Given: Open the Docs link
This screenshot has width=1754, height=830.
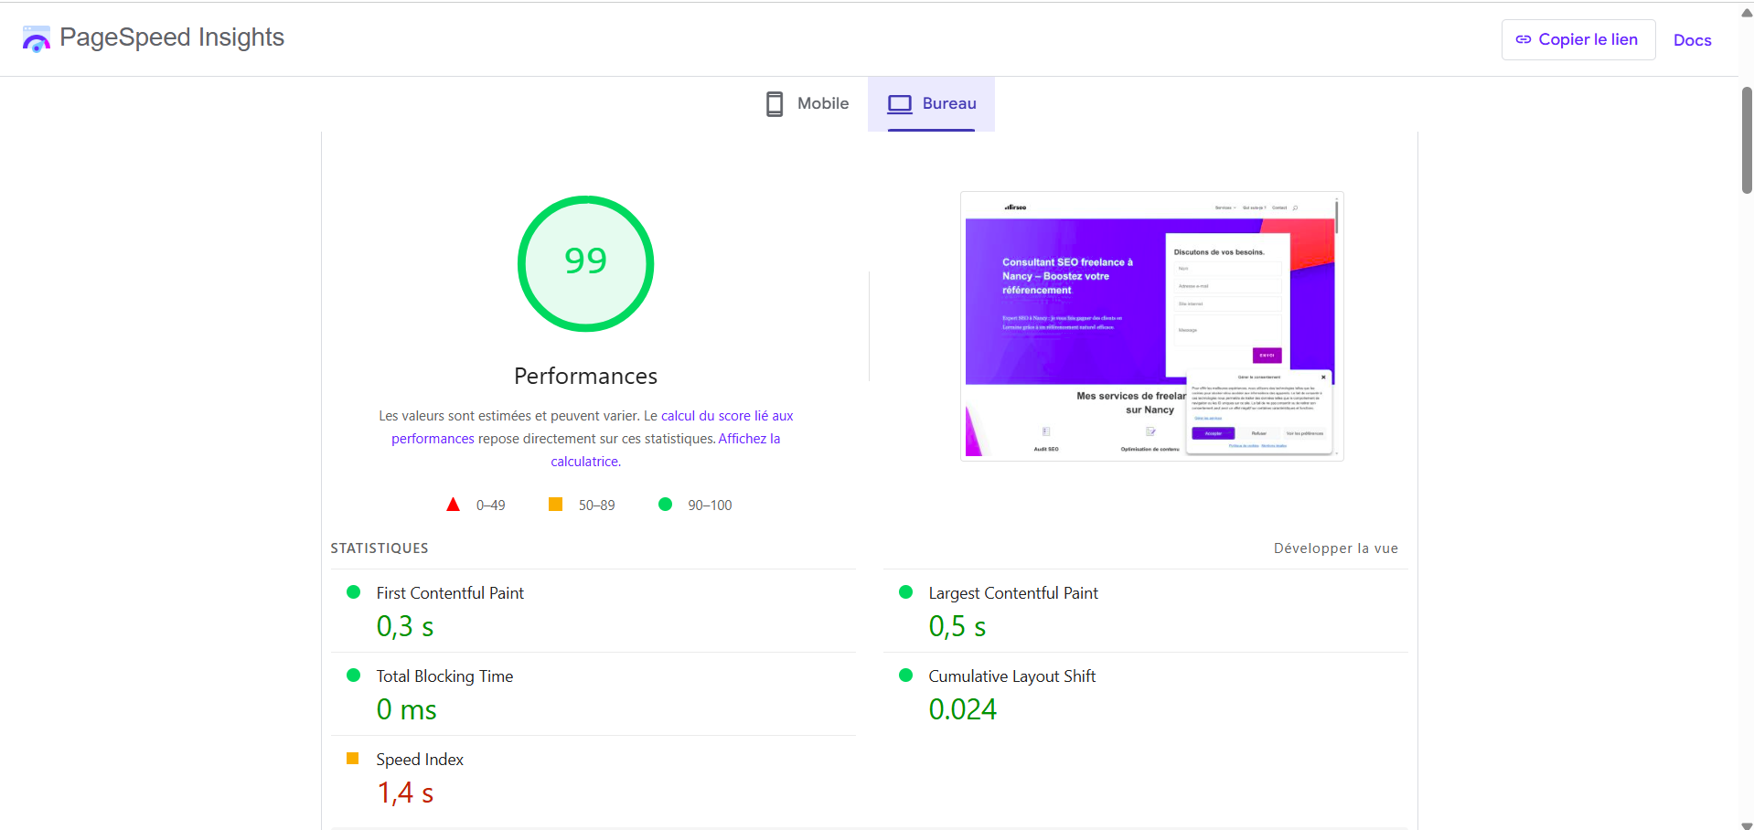Looking at the screenshot, I should 1692,39.
